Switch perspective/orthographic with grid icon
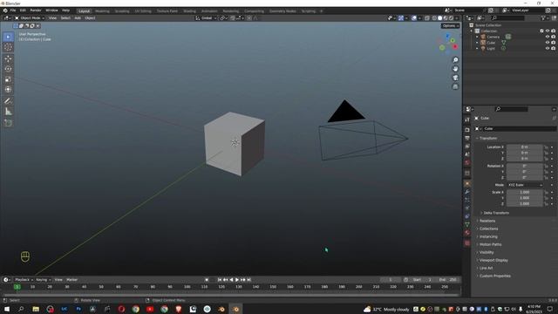The width and height of the screenshot is (558, 314). pyautogui.click(x=455, y=86)
